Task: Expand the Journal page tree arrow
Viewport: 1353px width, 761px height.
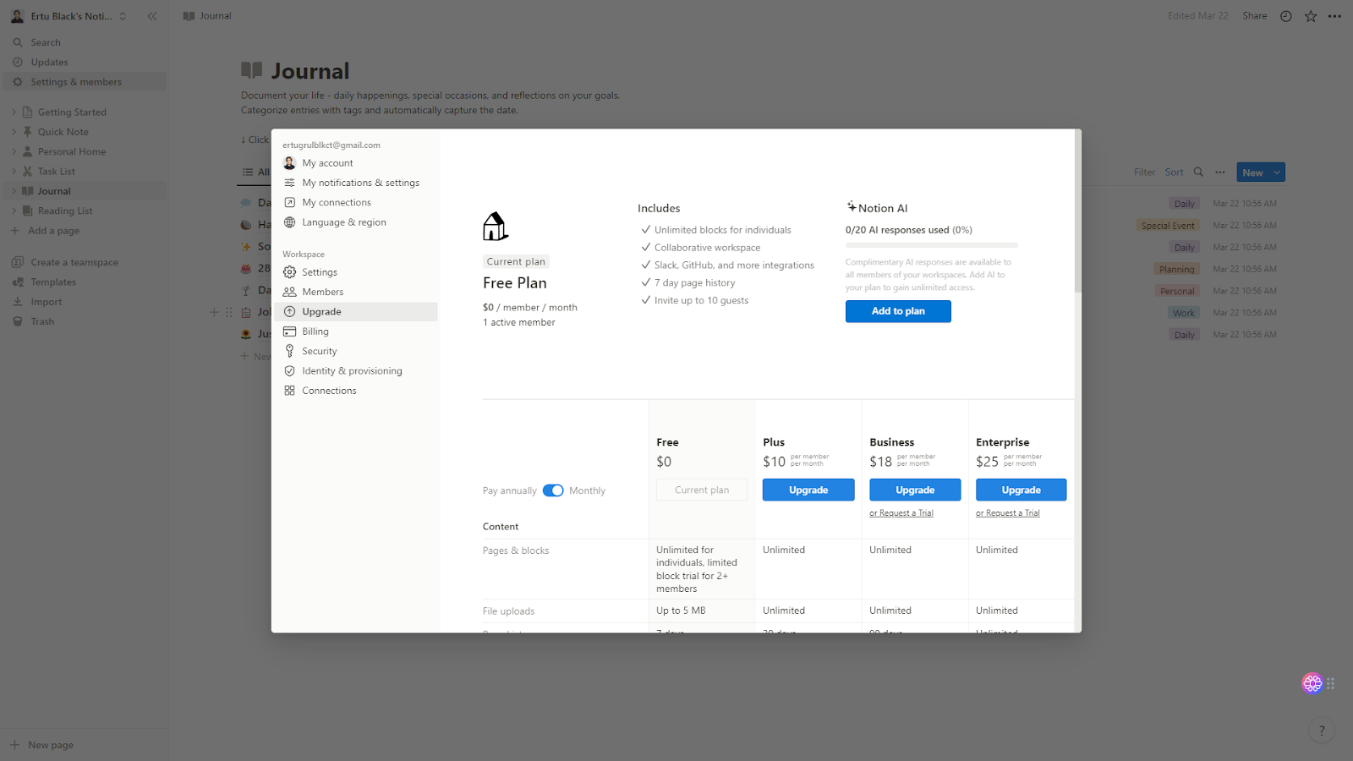Action: (14, 191)
